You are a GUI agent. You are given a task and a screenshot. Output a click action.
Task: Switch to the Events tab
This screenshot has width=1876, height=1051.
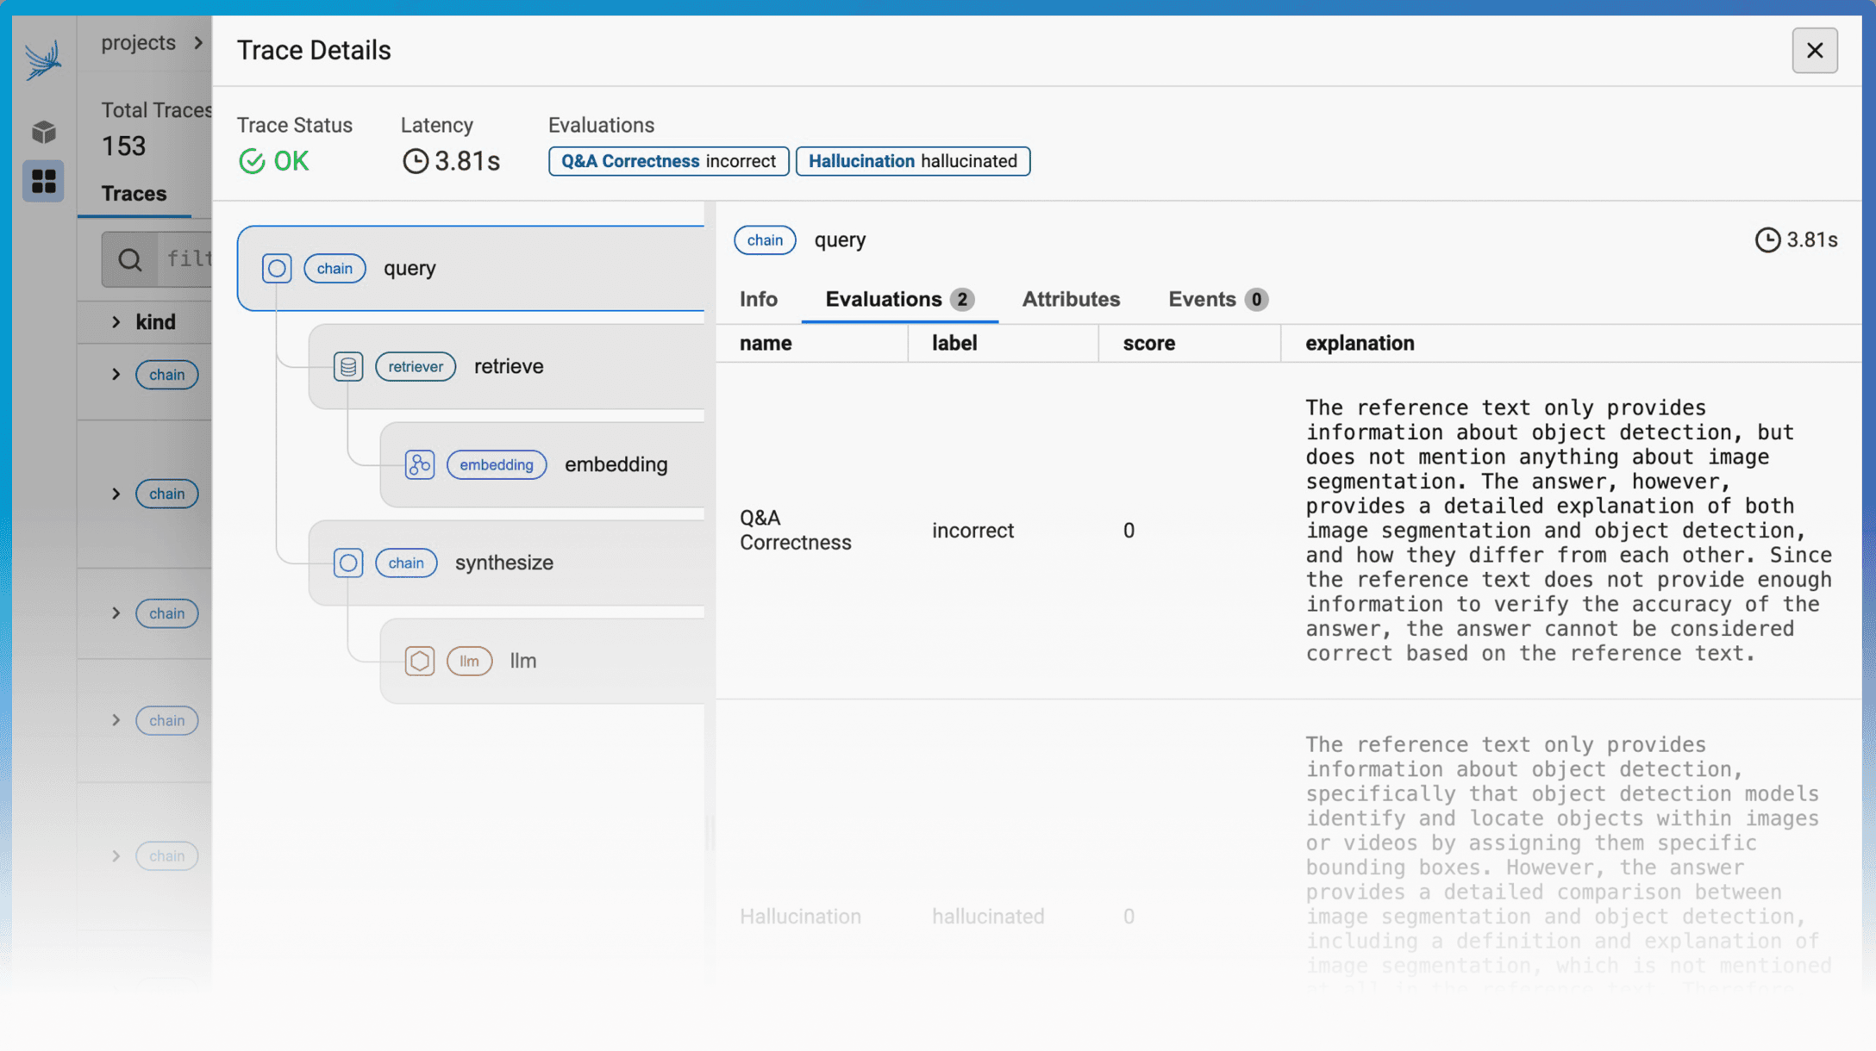(1217, 299)
